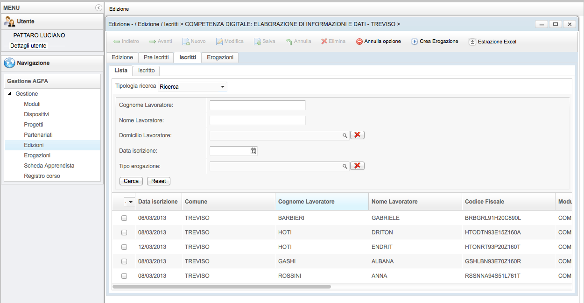Image resolution: width=584 pixels, height=303 pixels.
Task: Focus the Cognome Lavoratore input field
Action: tap(257, 105)
